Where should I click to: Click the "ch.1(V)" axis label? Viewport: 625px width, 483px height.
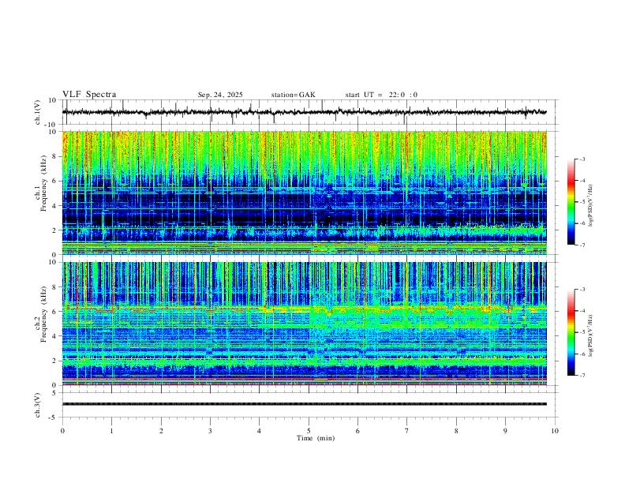(x=38, y=112)
